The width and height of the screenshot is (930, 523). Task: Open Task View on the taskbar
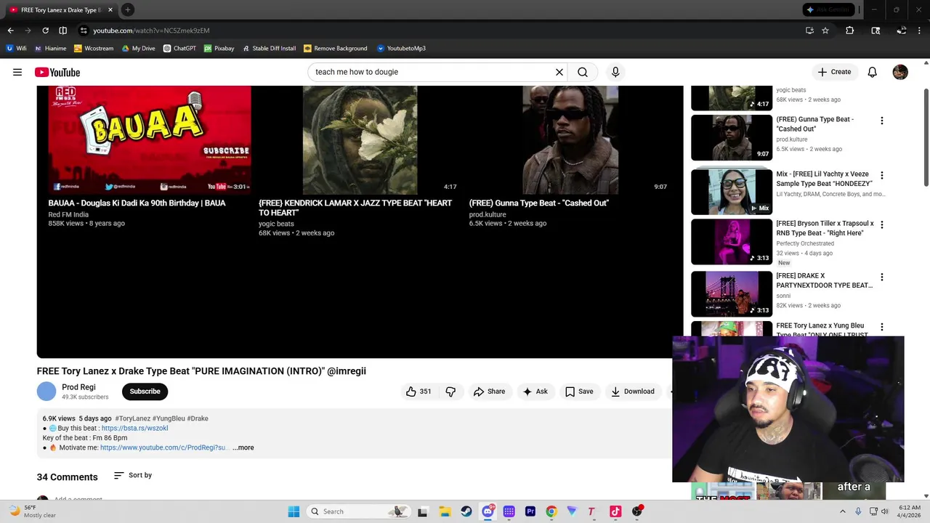pyautogui.click(x=422, y=511)
